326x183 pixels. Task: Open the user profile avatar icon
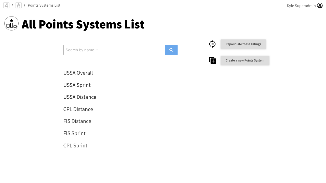click(x=320, y=6)
